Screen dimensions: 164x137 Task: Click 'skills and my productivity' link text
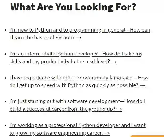pos(35,62)
